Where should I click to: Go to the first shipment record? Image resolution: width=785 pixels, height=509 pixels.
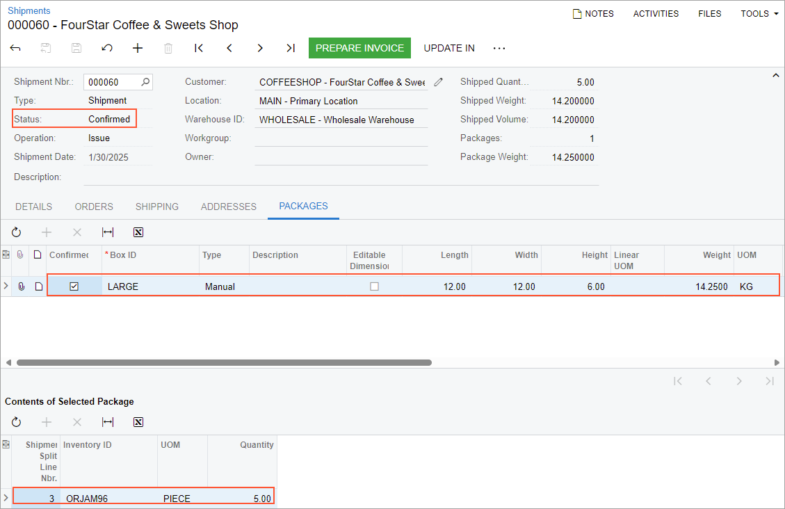(199, 48)
